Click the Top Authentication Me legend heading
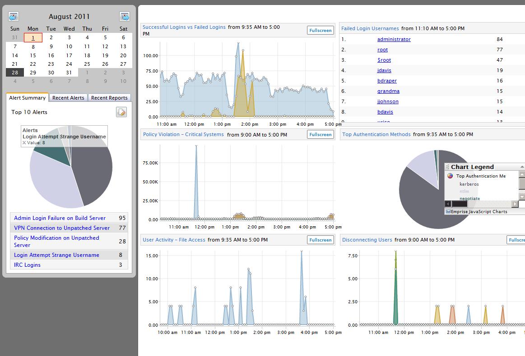The height and width of the screenshot is (356, 525). (481, 176)
